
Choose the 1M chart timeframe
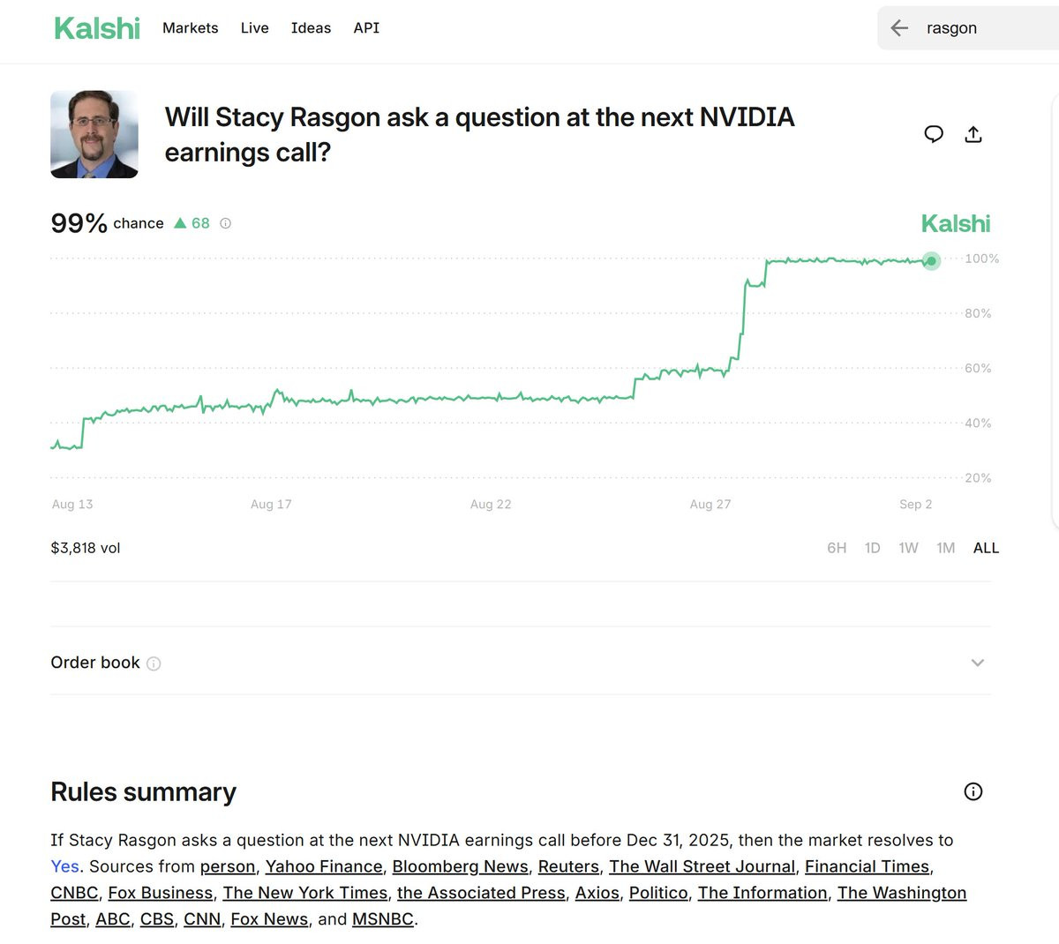click(946, 548)
